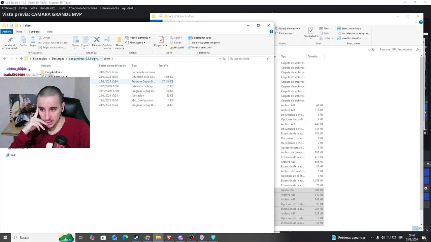Click Seleccionar todo in client window
This screenshot has width=431, height=242.
[199, 38]
